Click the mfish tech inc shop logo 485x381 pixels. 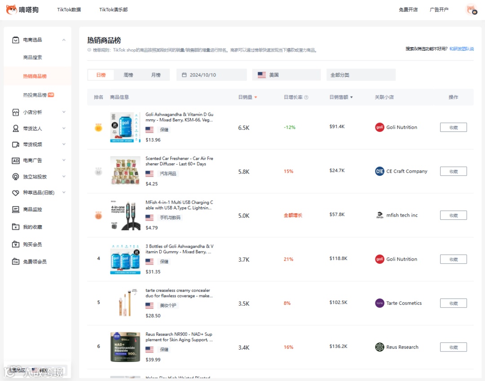pyautogui.click(x=379, y=215)
